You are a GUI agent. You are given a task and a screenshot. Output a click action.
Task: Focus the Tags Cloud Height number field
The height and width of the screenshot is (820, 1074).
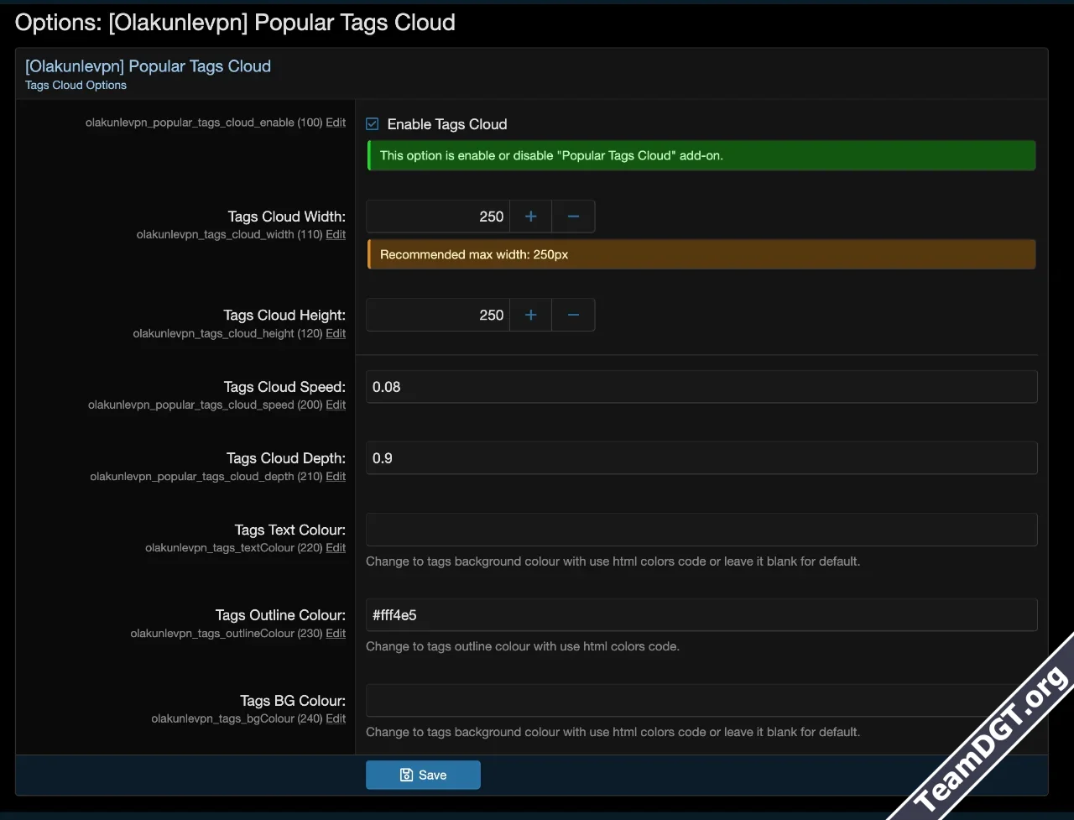point(438,315)
